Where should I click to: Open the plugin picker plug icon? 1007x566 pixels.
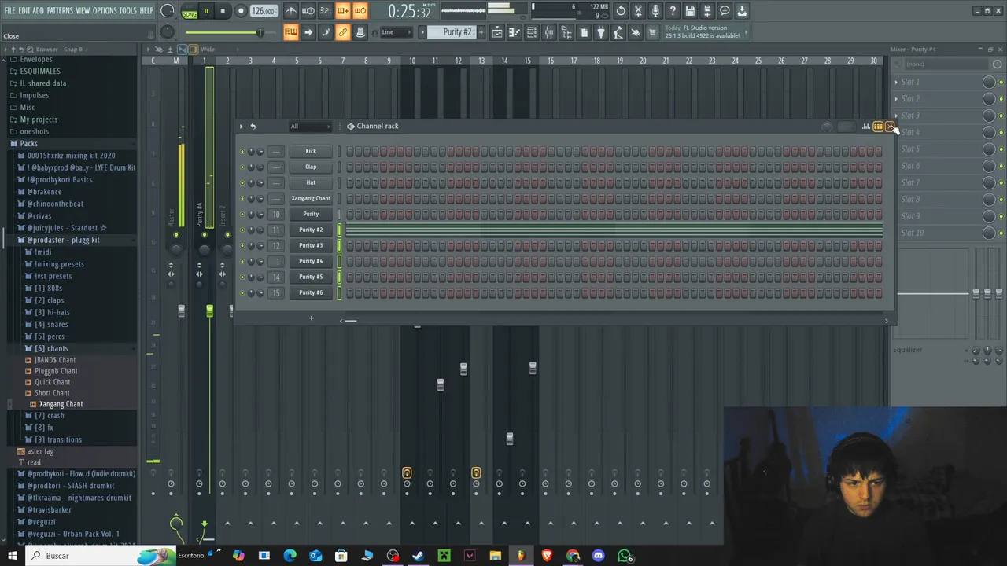[601, 32]
